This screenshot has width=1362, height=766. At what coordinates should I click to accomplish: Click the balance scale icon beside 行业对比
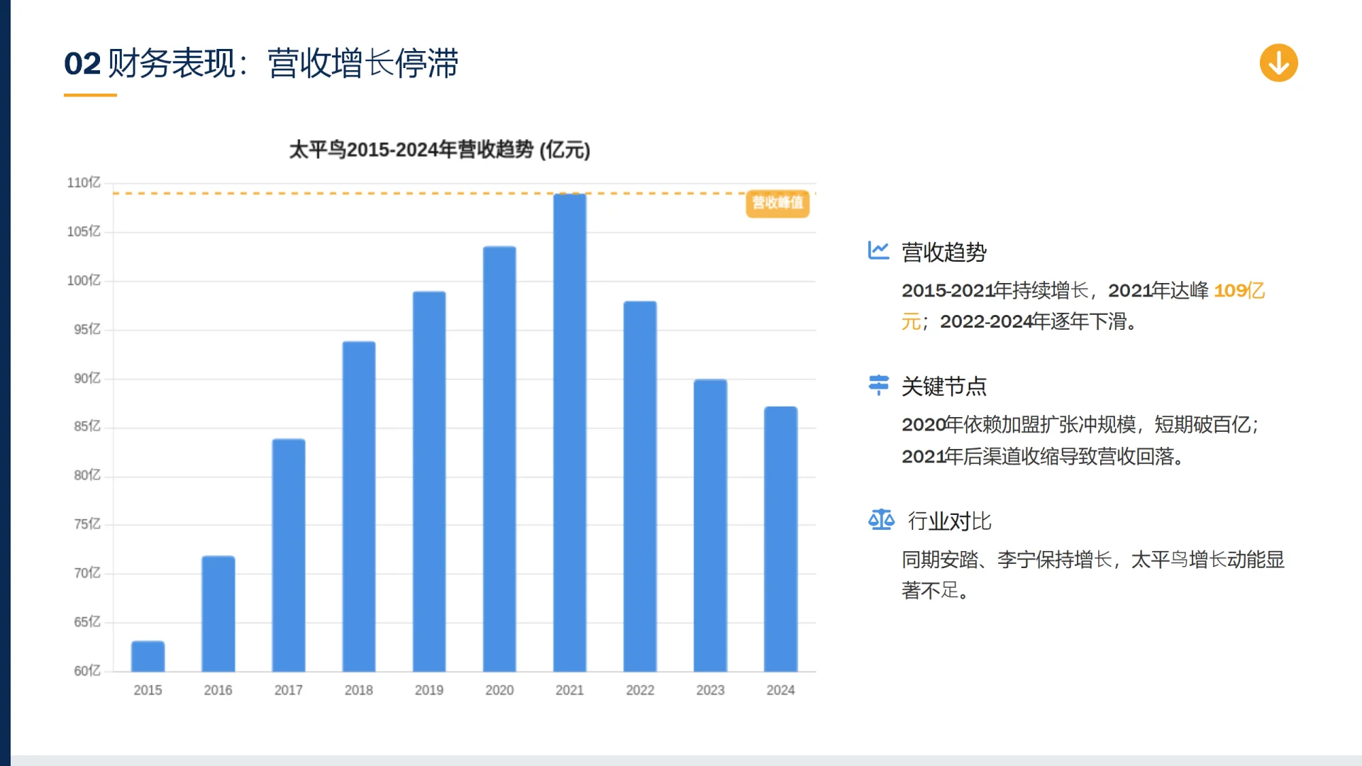881,520
